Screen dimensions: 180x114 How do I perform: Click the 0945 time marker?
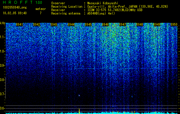click(x=88, y=25)
